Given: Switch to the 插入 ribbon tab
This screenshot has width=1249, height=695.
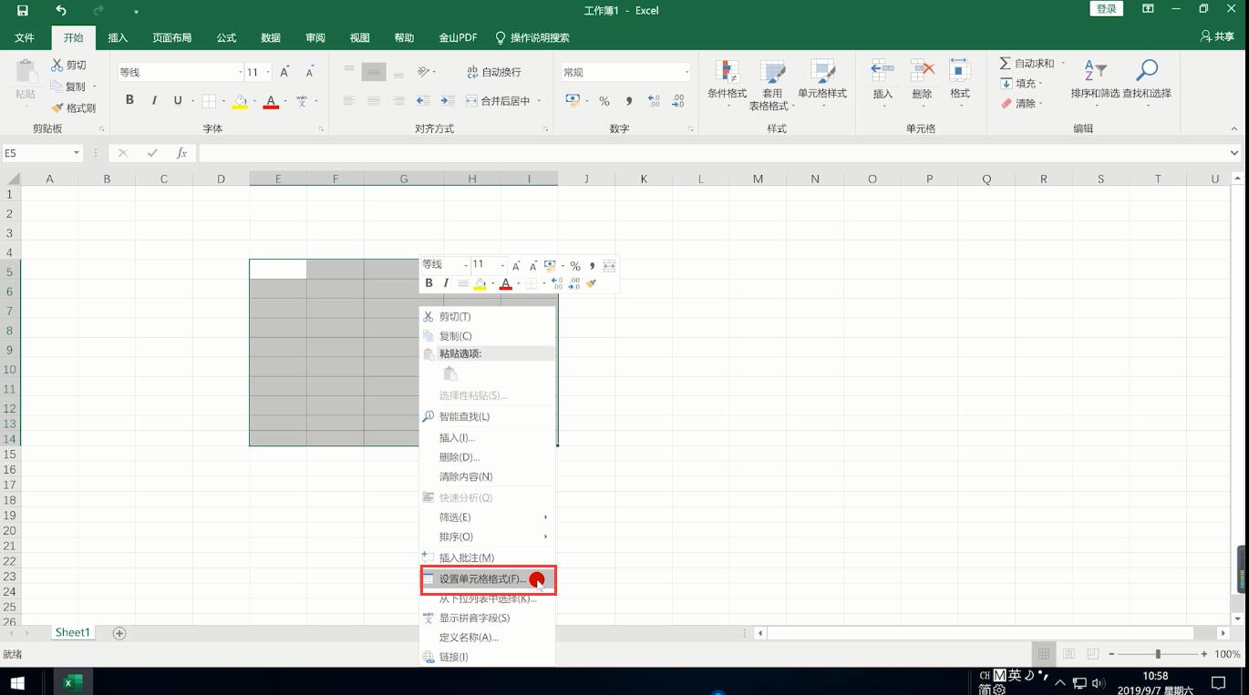Looking at the screenshot, I should tap(118, 37).
